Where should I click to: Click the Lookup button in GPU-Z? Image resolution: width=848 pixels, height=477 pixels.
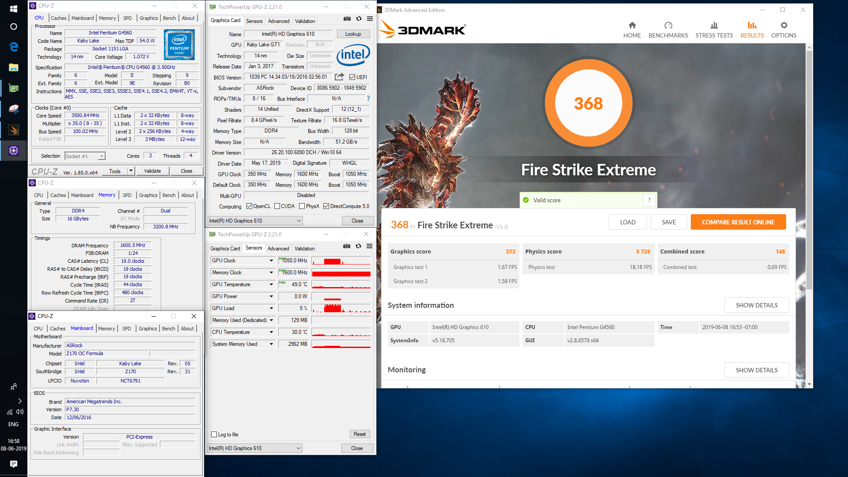[353, 34]
